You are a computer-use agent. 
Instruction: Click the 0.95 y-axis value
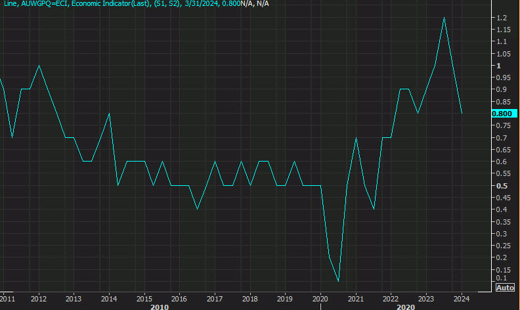pyautogui.click(x=504, y=77)
